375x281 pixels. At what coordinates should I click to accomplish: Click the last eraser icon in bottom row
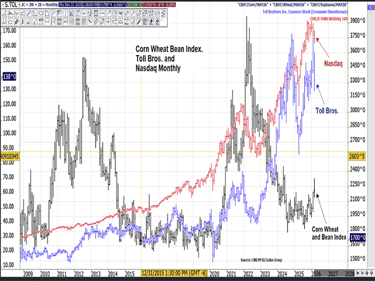157,22
